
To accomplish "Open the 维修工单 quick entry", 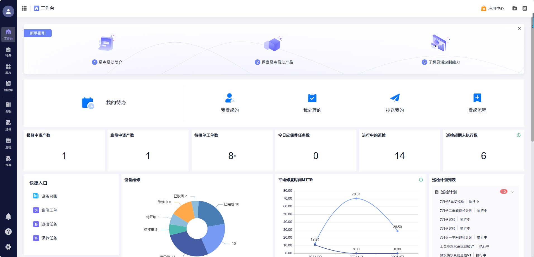I will tap(49, 210).
